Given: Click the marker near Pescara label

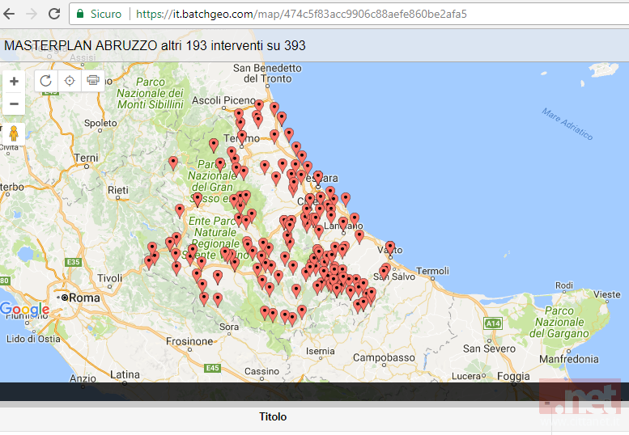Looking at the screenshot, I should [318, 176].
